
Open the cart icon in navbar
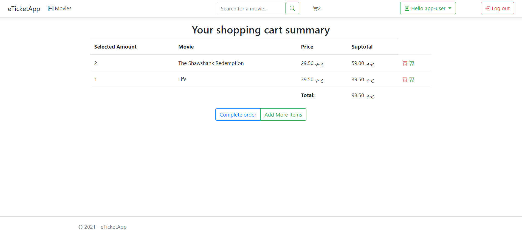pyautogui.click(x=315, y=9)
